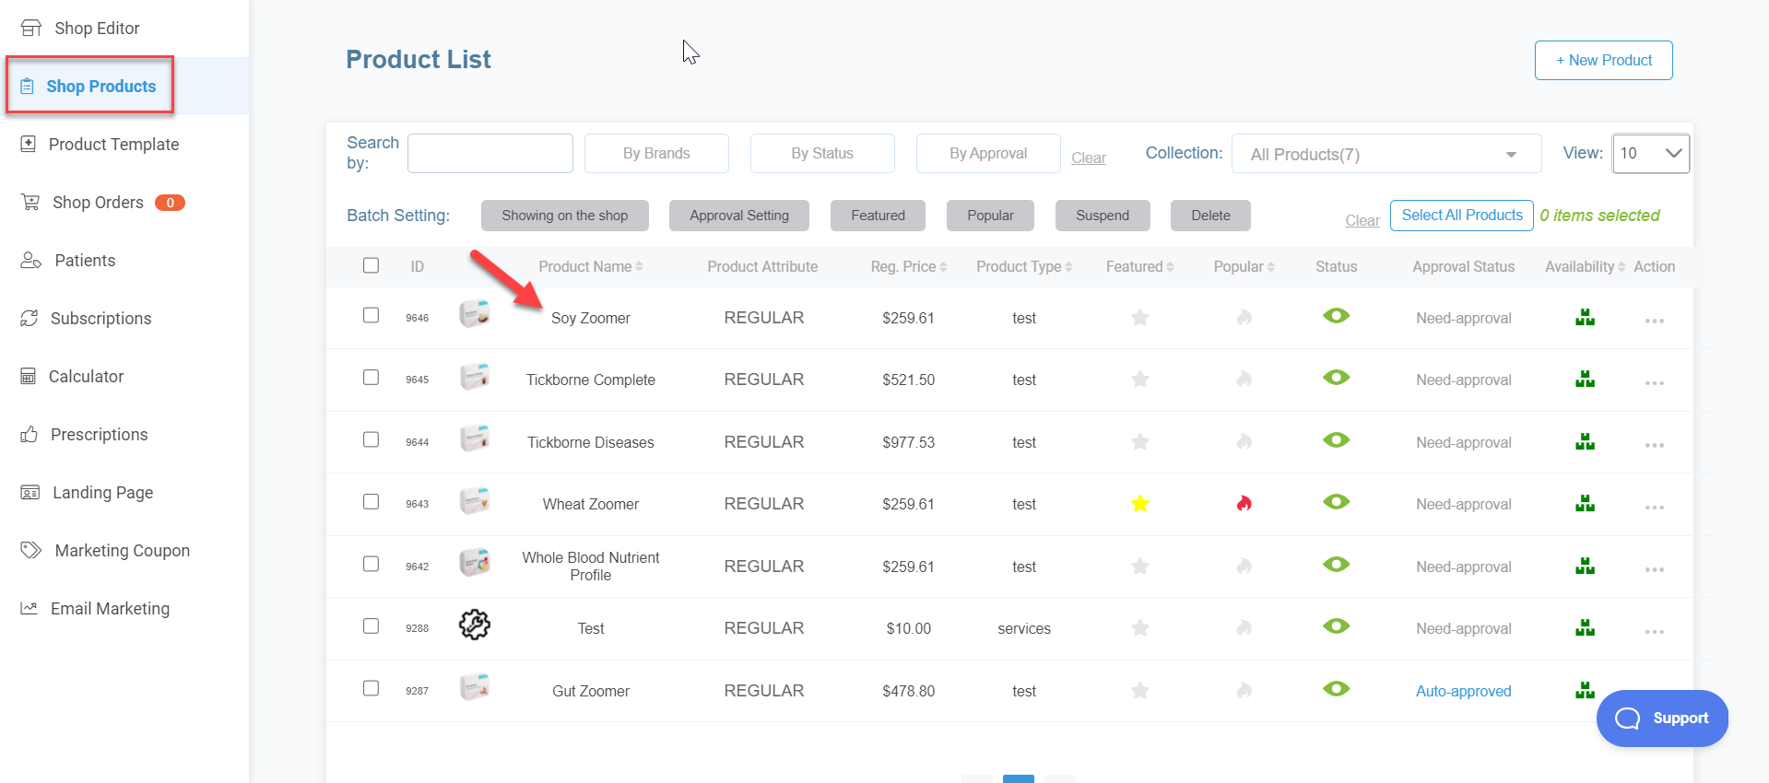Click Auto-approved link for Gut Zoomer

pos(1463,691)
